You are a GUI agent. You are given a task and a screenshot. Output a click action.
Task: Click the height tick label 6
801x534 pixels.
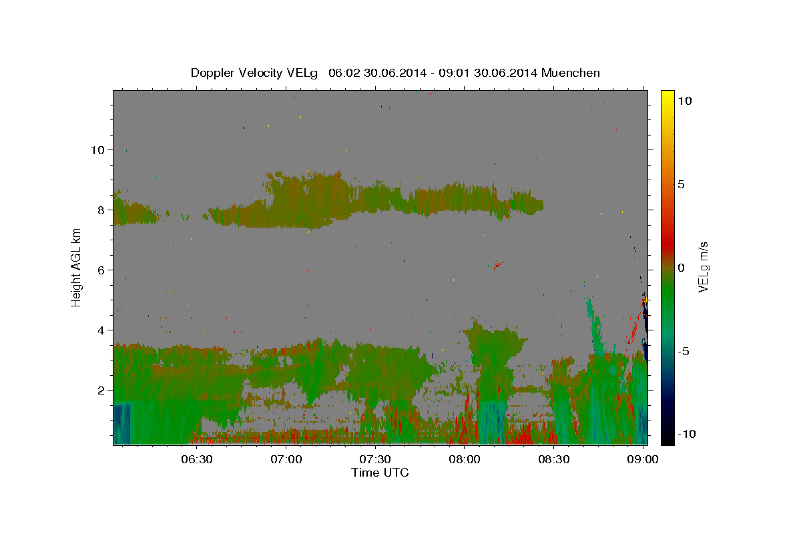[x=101, y=270]
